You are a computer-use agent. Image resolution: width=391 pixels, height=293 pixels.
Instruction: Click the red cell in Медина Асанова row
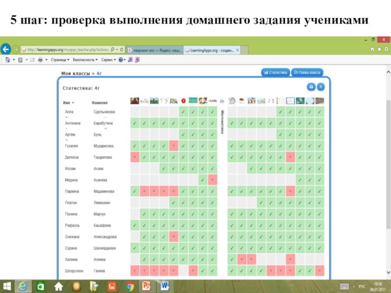213,180
